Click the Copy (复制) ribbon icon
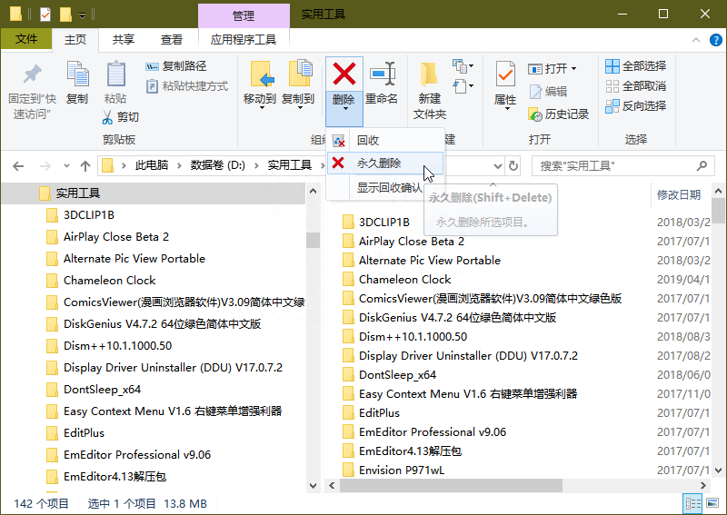 [77, 74]
